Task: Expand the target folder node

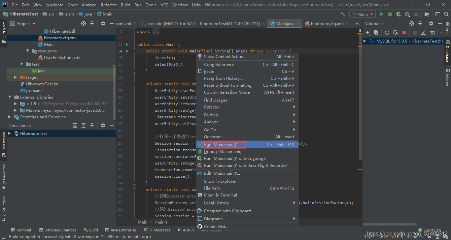Action: point(16,77)
